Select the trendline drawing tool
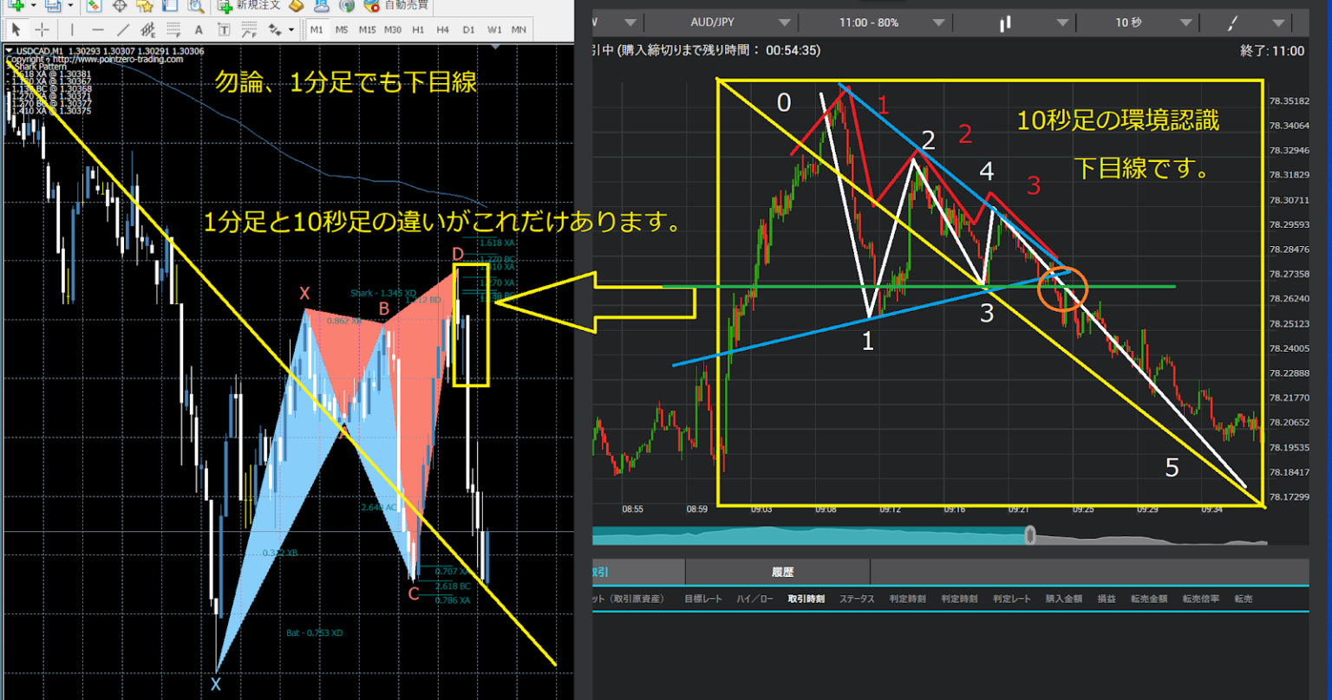This screenshot has width=1332, height=700. point(123,29)
